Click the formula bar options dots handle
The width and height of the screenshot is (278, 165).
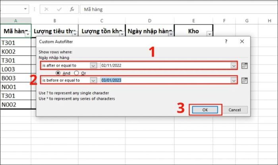click(35, 9)
